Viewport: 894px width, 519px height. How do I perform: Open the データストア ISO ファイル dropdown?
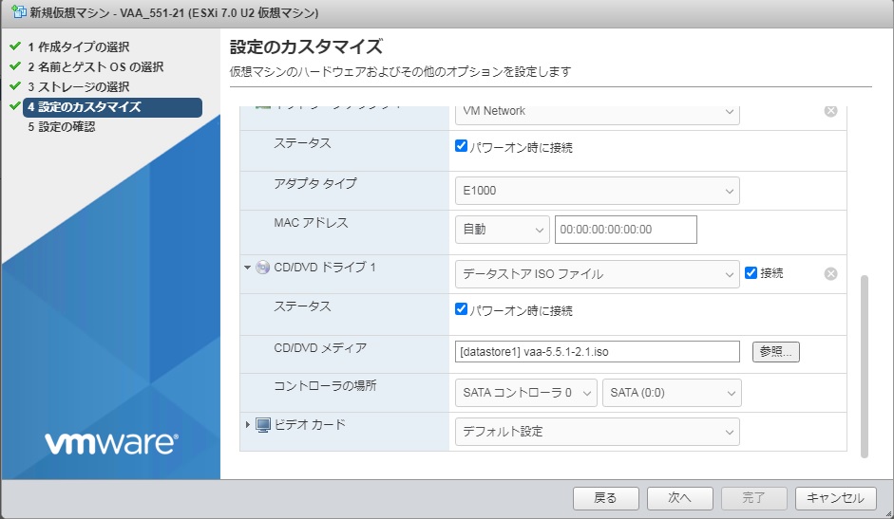coord(597,274)
